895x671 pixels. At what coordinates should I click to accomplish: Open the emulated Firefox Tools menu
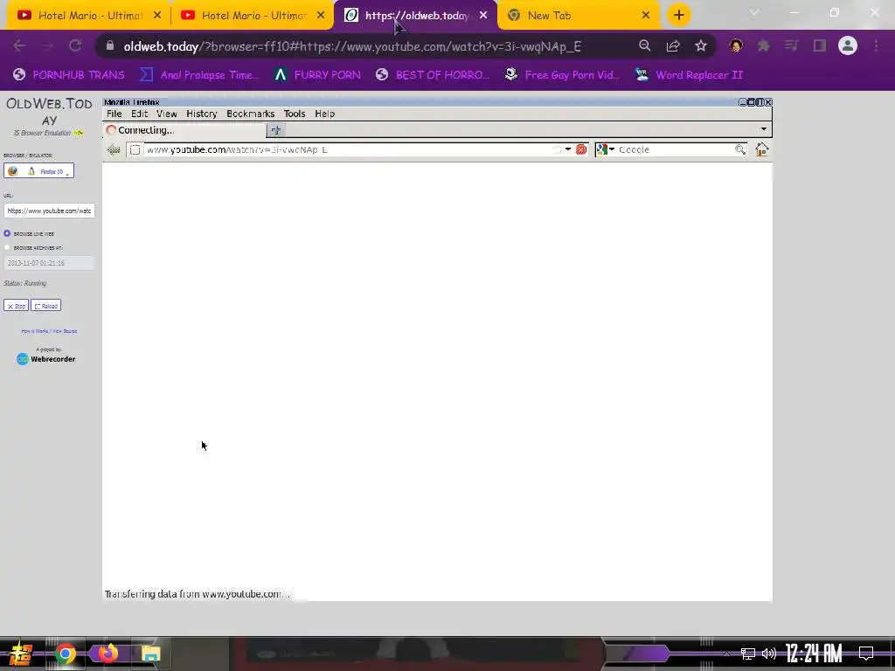(295, 114)
